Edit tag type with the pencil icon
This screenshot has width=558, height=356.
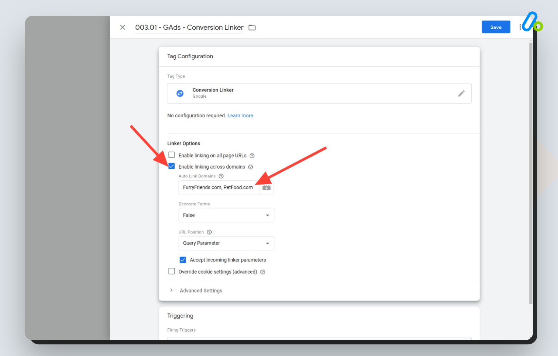[x=461, y=93]
